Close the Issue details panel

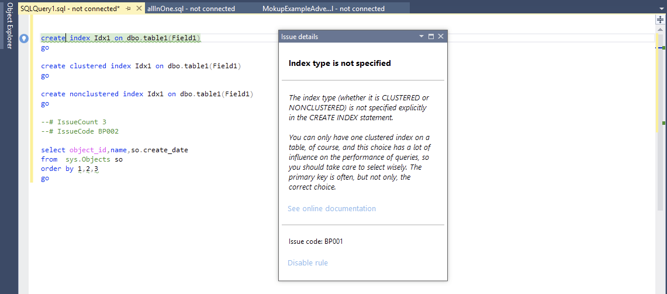tap(441, 37)
